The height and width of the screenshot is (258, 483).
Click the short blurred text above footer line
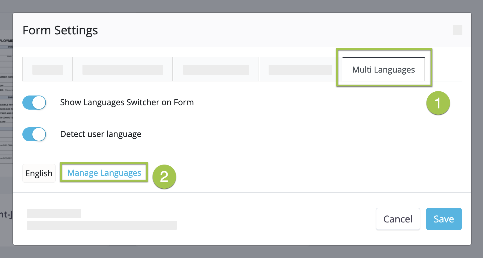54,214
